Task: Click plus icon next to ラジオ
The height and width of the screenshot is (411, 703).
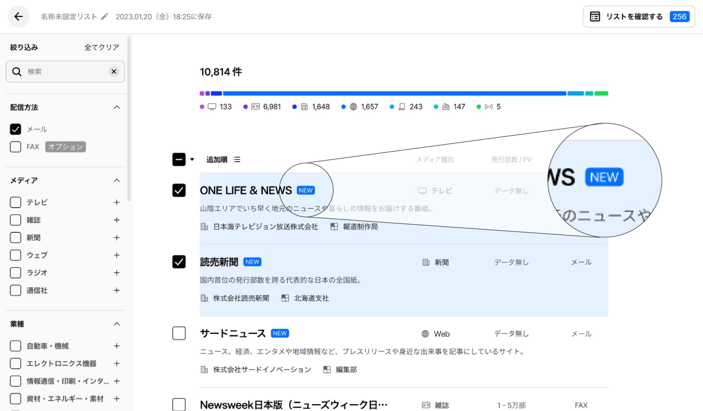Action: click(116, 273)
